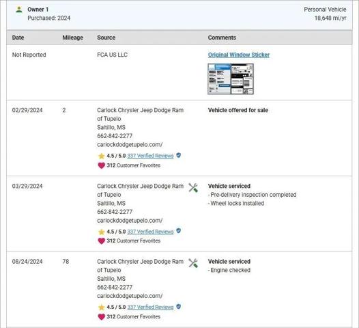Click '312 Customer Favorites' in 08/24/2024 row
This screenshot has height=328, width=359.
pos(134,317)
